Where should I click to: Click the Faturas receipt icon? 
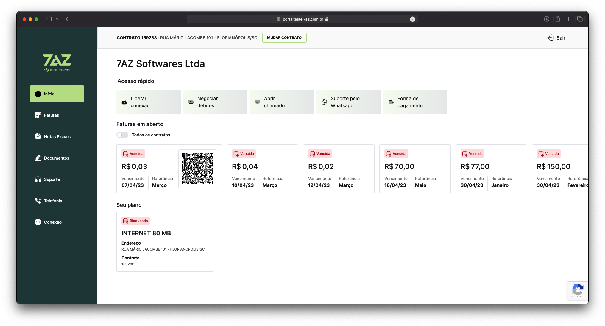coord(38,115)
